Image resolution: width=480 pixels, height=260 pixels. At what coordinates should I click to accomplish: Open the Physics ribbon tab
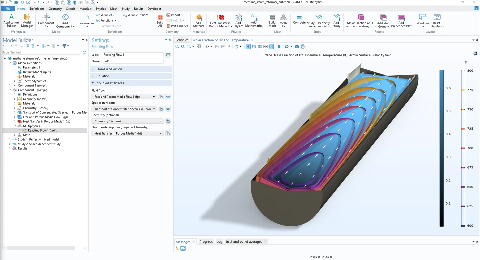click(101, 9)
